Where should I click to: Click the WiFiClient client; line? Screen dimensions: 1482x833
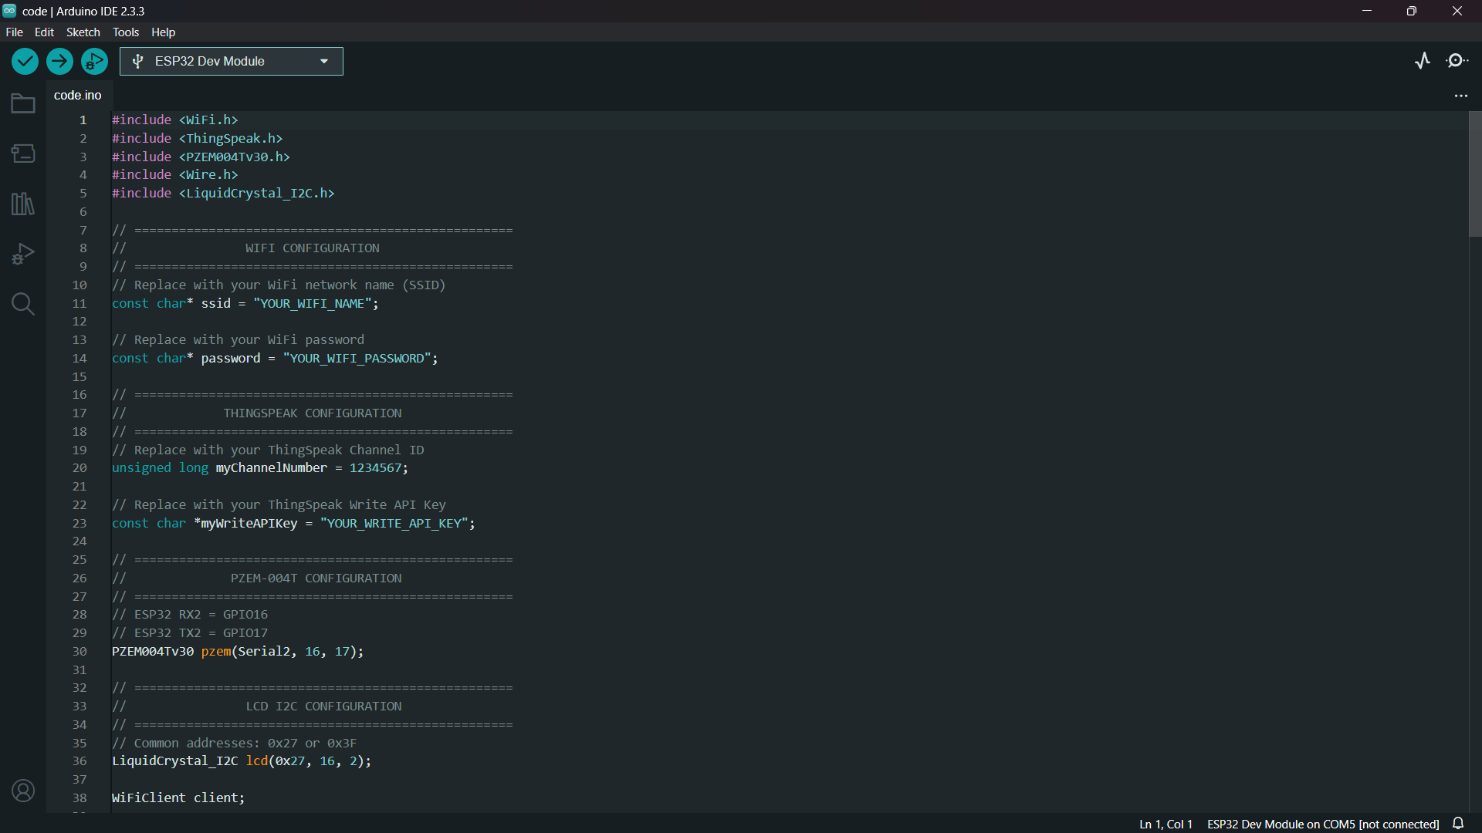point(178,798)
